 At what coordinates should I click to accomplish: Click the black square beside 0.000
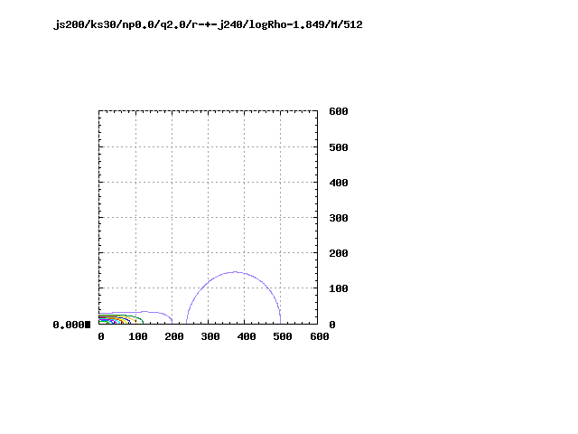(x=88, y=325)
